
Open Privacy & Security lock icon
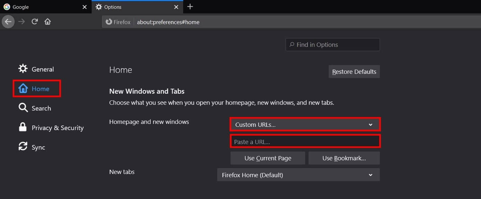(23, 127)
